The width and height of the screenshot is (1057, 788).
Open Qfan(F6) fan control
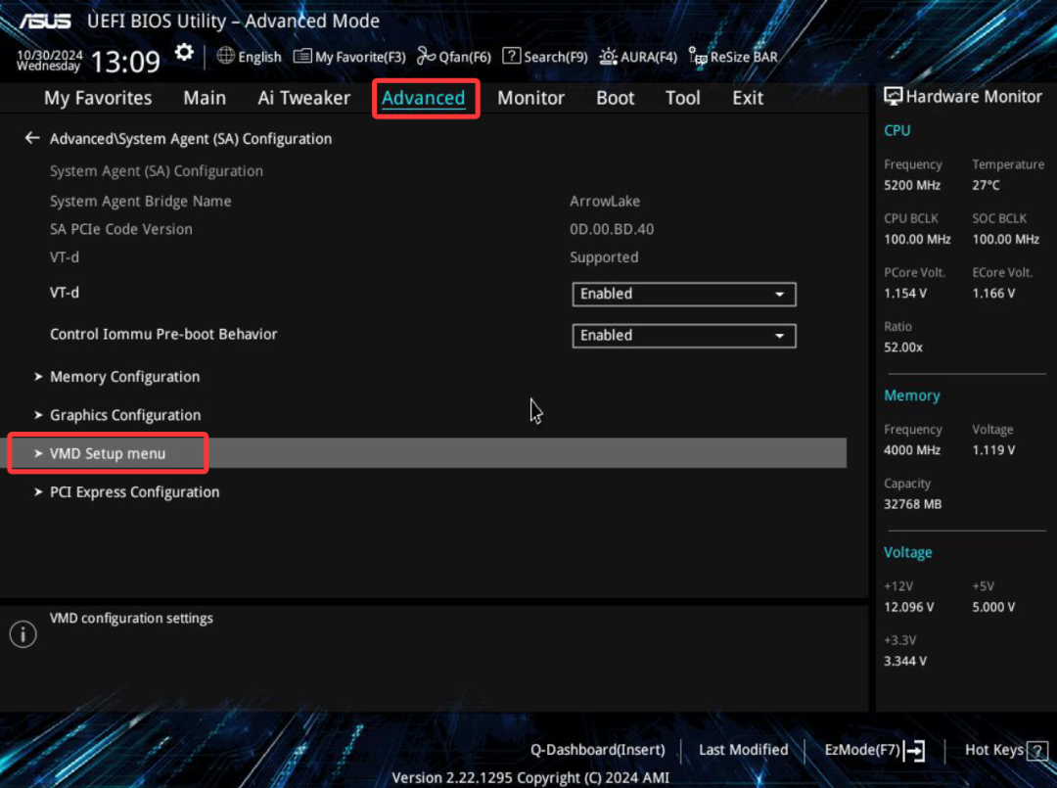pos(453,57)
